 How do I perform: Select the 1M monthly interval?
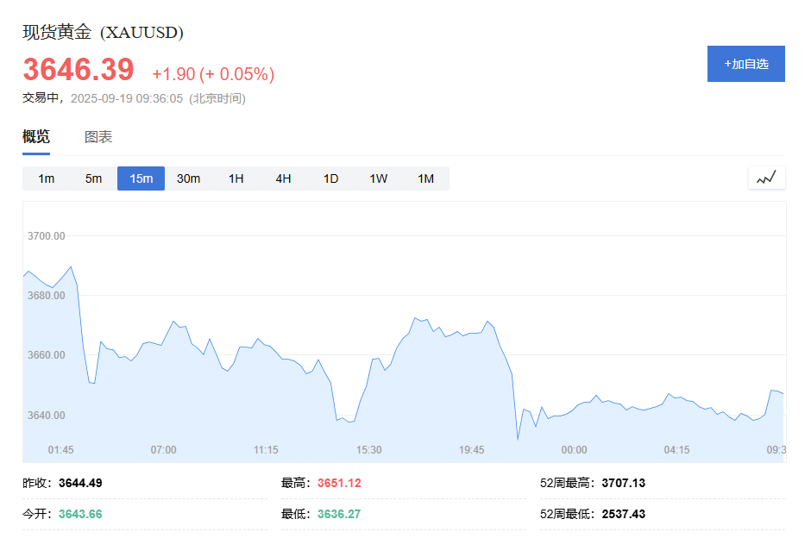click(x=424, y=178)
